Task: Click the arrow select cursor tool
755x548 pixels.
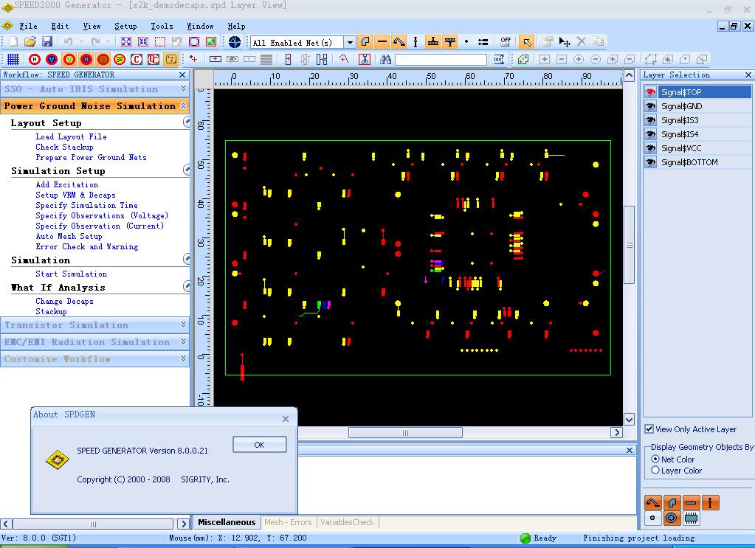Action: (527, 42)
